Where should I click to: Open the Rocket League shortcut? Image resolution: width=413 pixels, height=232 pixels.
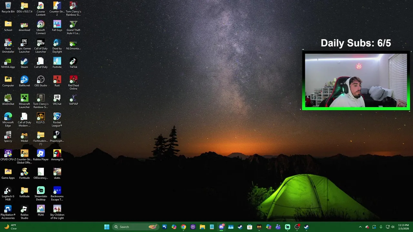click(x=57, y=120)
